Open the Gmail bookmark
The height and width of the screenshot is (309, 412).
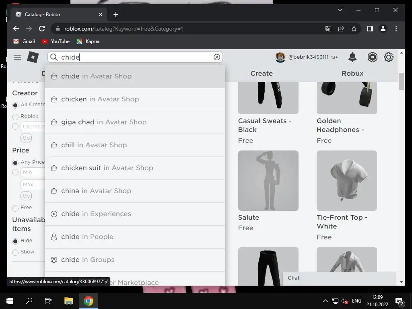24,41
